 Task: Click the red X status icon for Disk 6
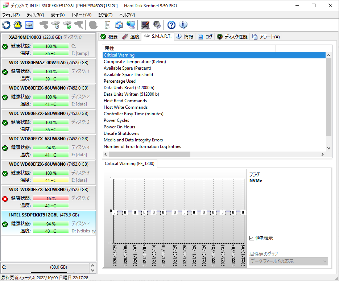click(x=5, y=199)
